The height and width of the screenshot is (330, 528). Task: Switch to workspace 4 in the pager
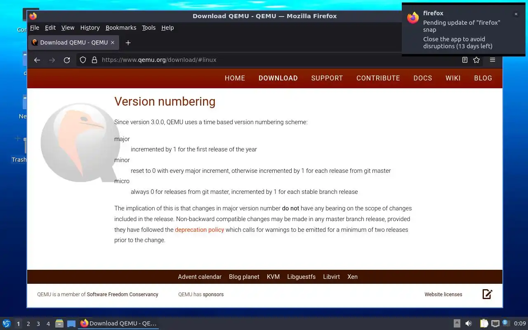48,324
